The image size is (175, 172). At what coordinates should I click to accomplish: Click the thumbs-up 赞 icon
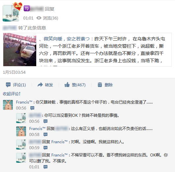(x=67, y=85)
